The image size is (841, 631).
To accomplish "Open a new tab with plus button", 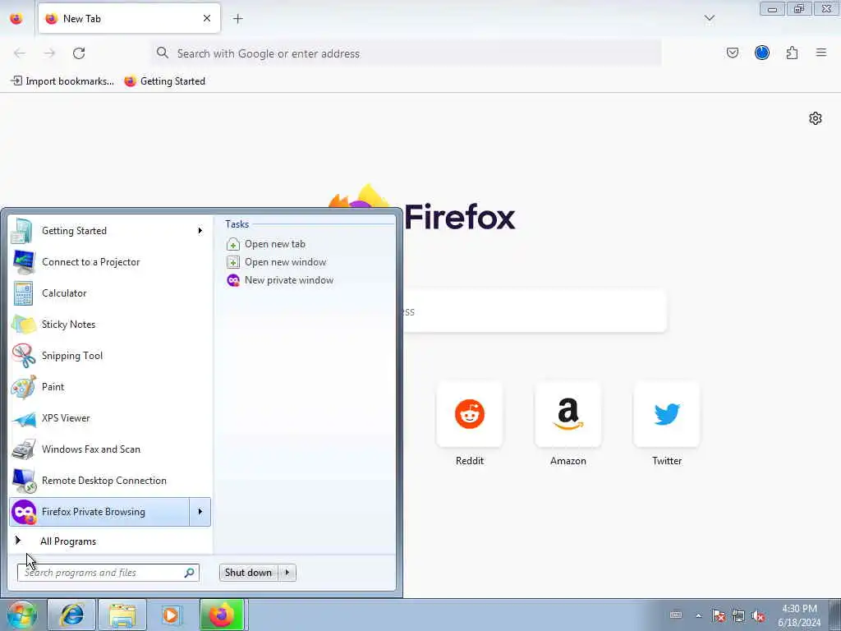I will 237,19.
